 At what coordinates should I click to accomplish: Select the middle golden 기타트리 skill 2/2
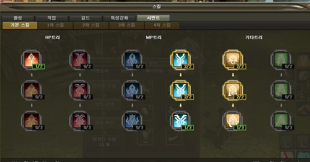point(233,90)
